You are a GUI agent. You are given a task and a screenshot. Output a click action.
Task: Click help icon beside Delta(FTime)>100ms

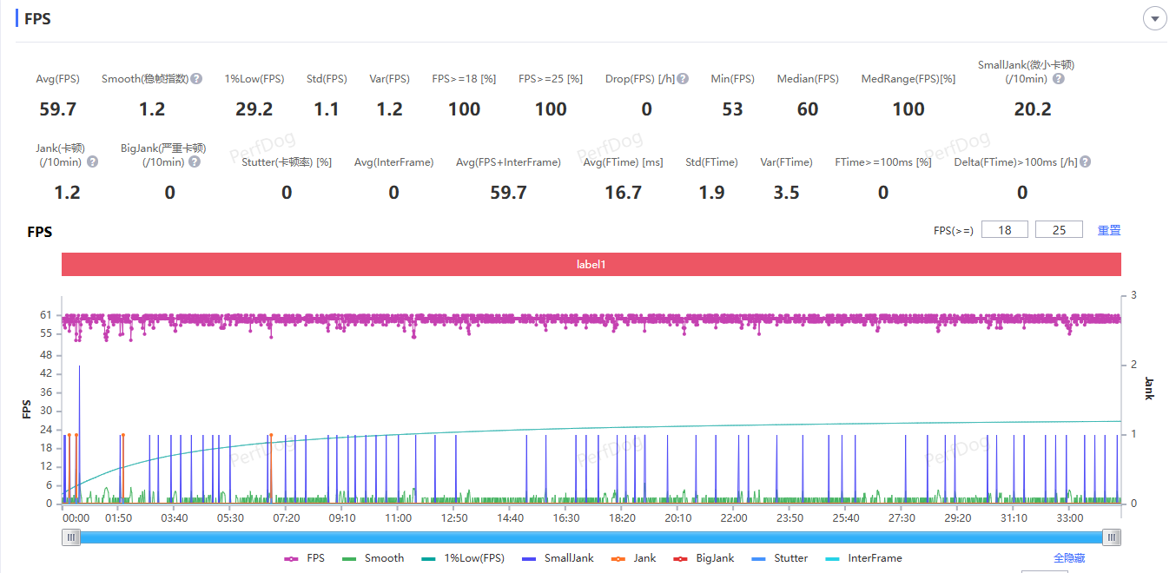pyautogui.click(x=1085, y=162)
